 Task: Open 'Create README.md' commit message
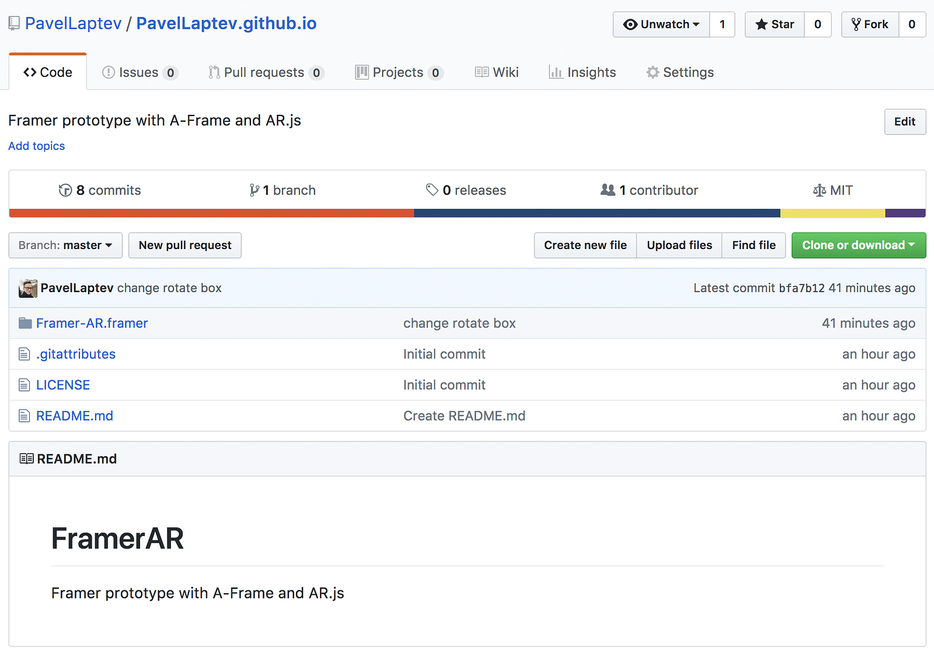[464, 416]
